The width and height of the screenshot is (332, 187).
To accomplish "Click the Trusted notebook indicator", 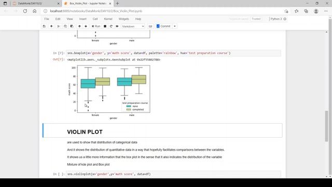I will pos(256,19).
